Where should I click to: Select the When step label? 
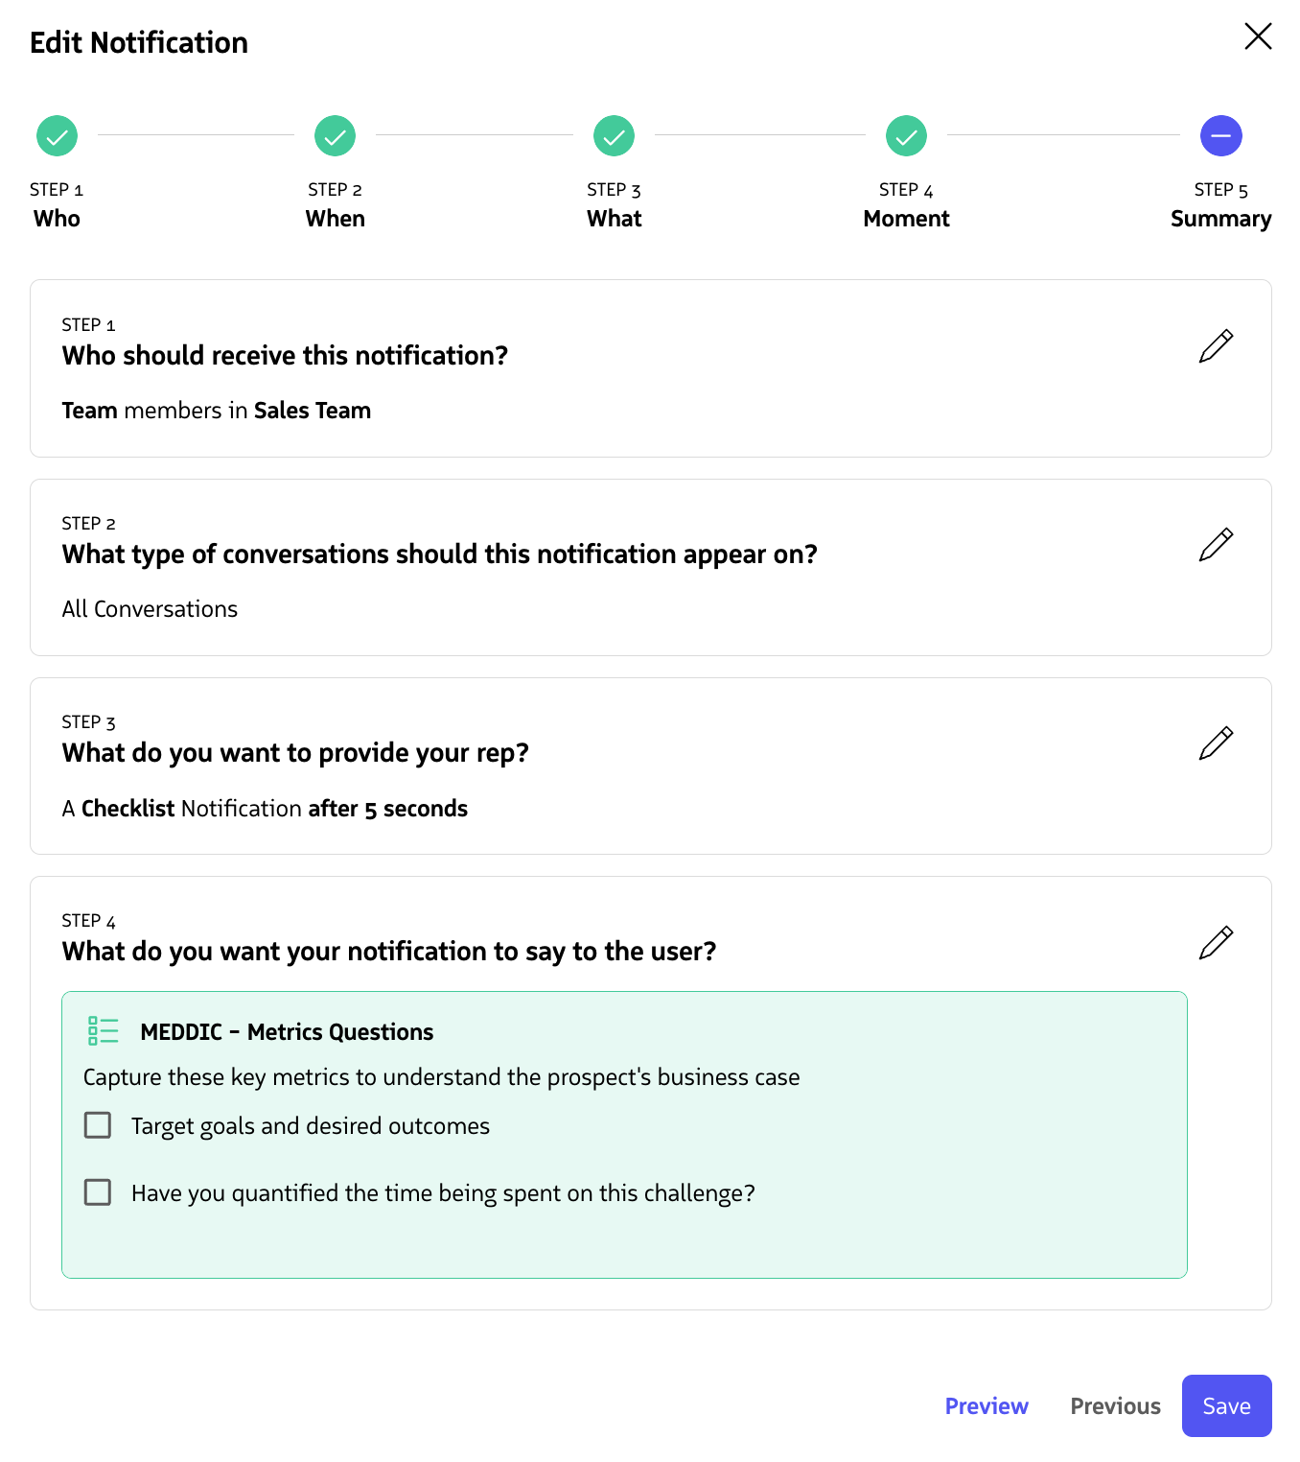[x=334, y=218]
